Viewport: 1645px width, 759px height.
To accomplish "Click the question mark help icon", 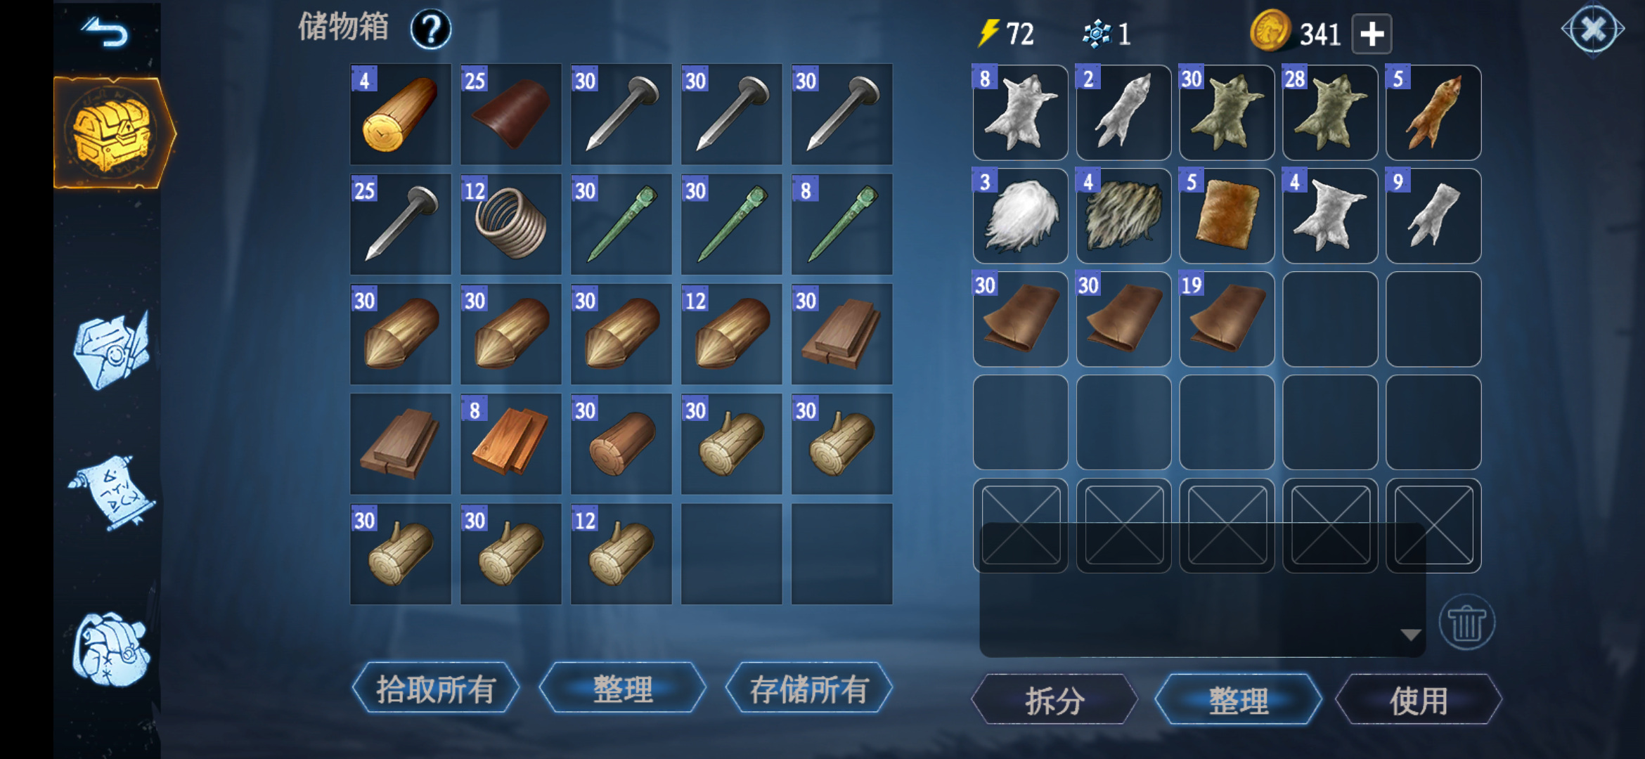I will [x=430, y=30].
